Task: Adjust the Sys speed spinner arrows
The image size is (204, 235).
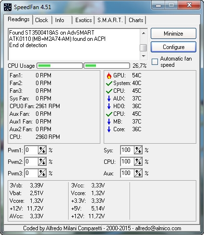Action: tap(138, 150)
